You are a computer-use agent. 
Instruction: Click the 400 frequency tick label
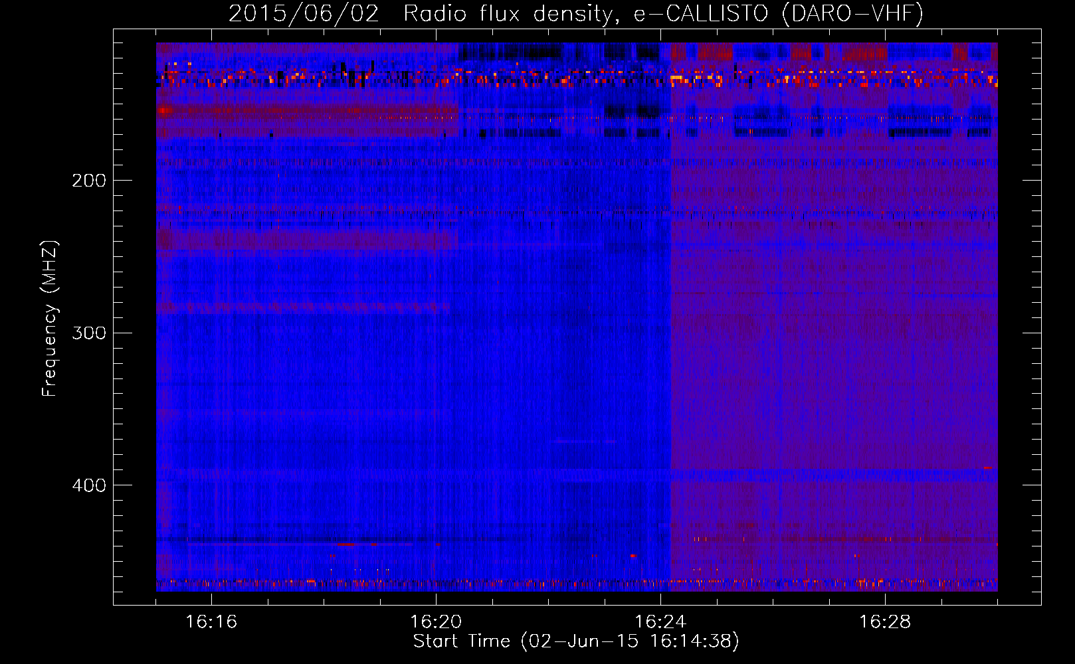point(89,485)
